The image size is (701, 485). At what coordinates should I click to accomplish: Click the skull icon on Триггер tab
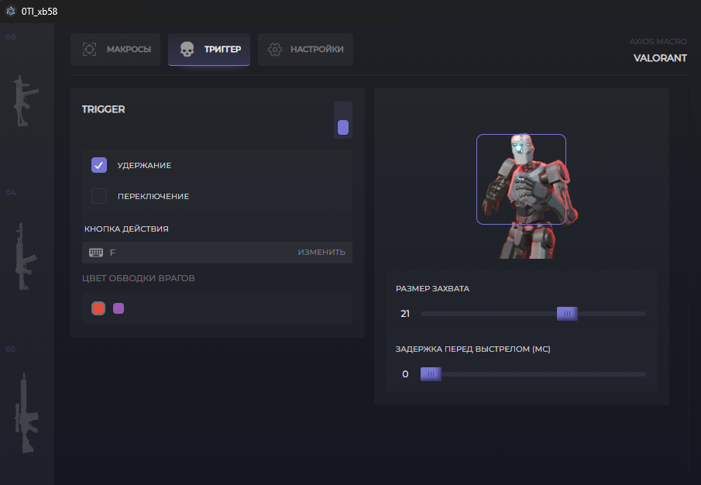[187, 49]
